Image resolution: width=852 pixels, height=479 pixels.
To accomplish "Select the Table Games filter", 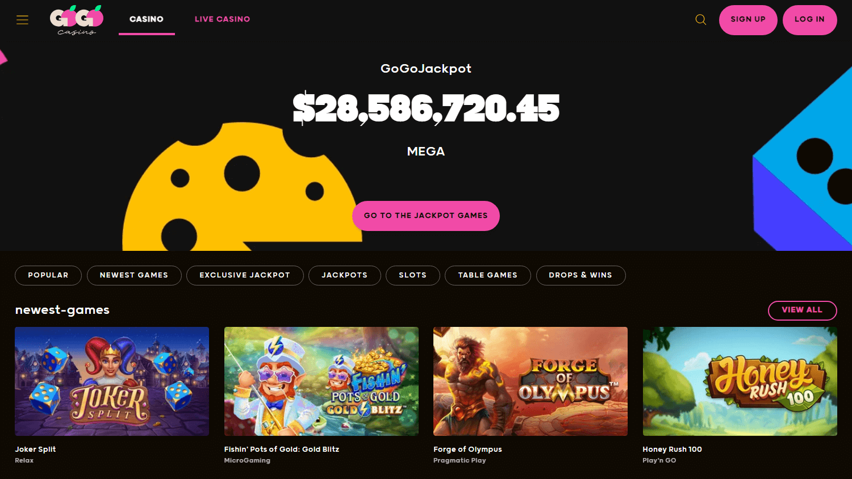I will (x=488, y=275).
